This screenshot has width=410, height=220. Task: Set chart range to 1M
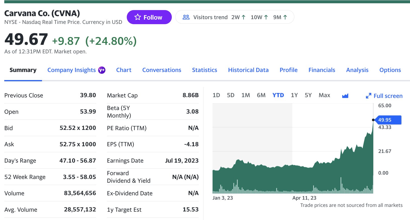[246, 95]
